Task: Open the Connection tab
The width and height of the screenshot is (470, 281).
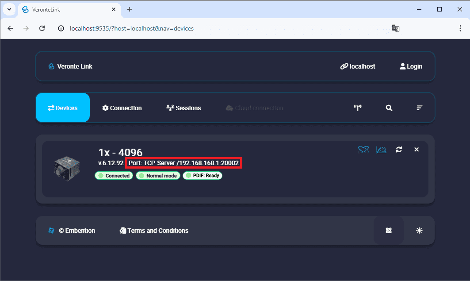Action: [x=122, y=108]
